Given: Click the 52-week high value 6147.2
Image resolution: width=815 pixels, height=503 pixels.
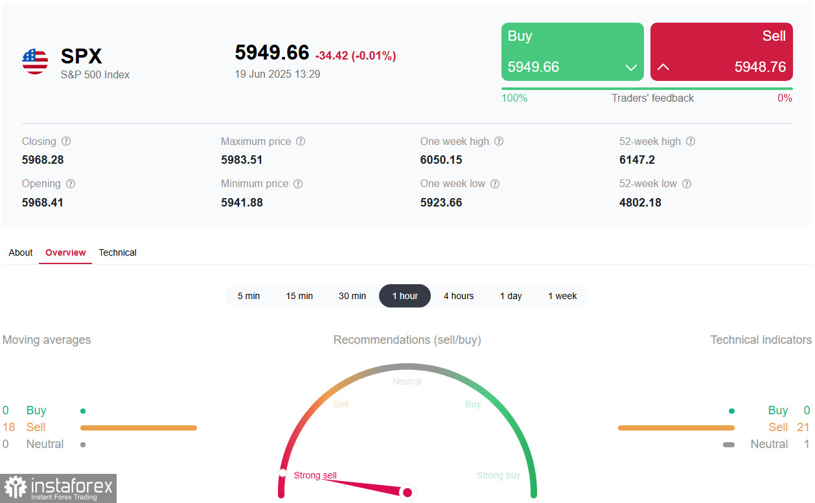Looking at the screenshot, I should (x=637, y=160).
